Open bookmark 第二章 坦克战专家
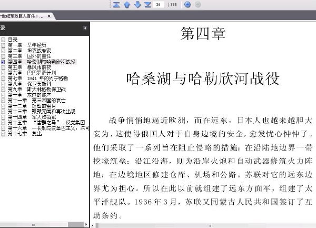The image size is (316, 228). point(29,51)
